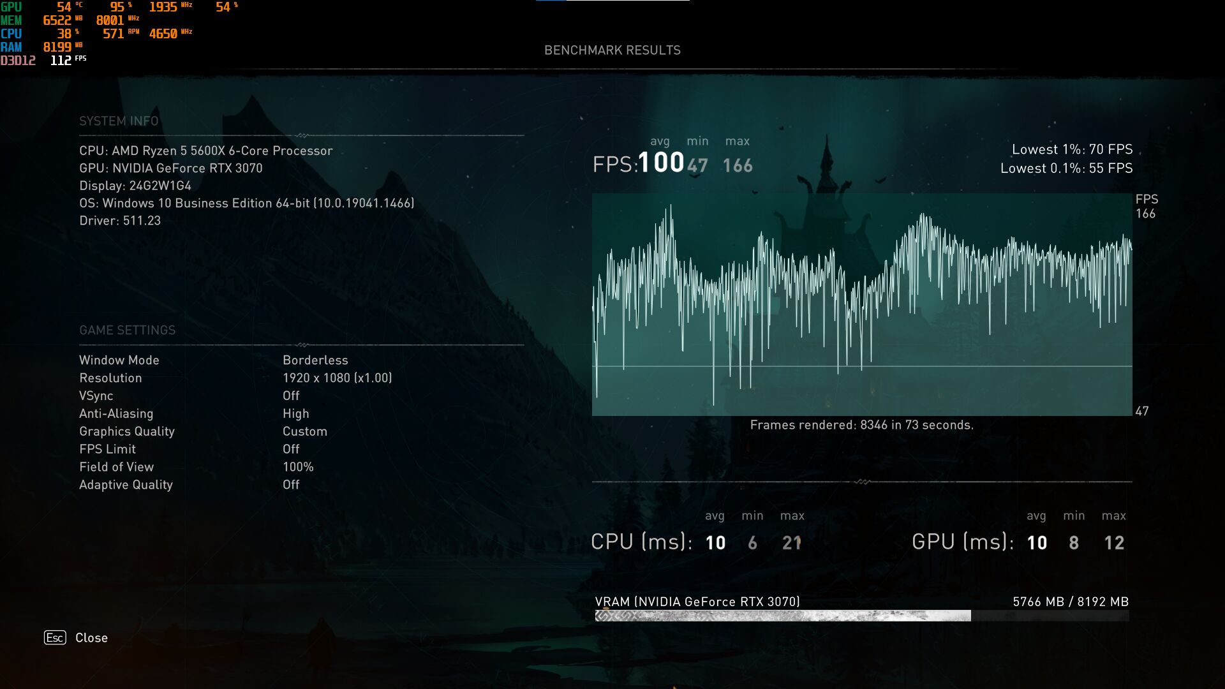Click the OS: Windows 10 Business Edition line
1225x689 pixels.
247,203
